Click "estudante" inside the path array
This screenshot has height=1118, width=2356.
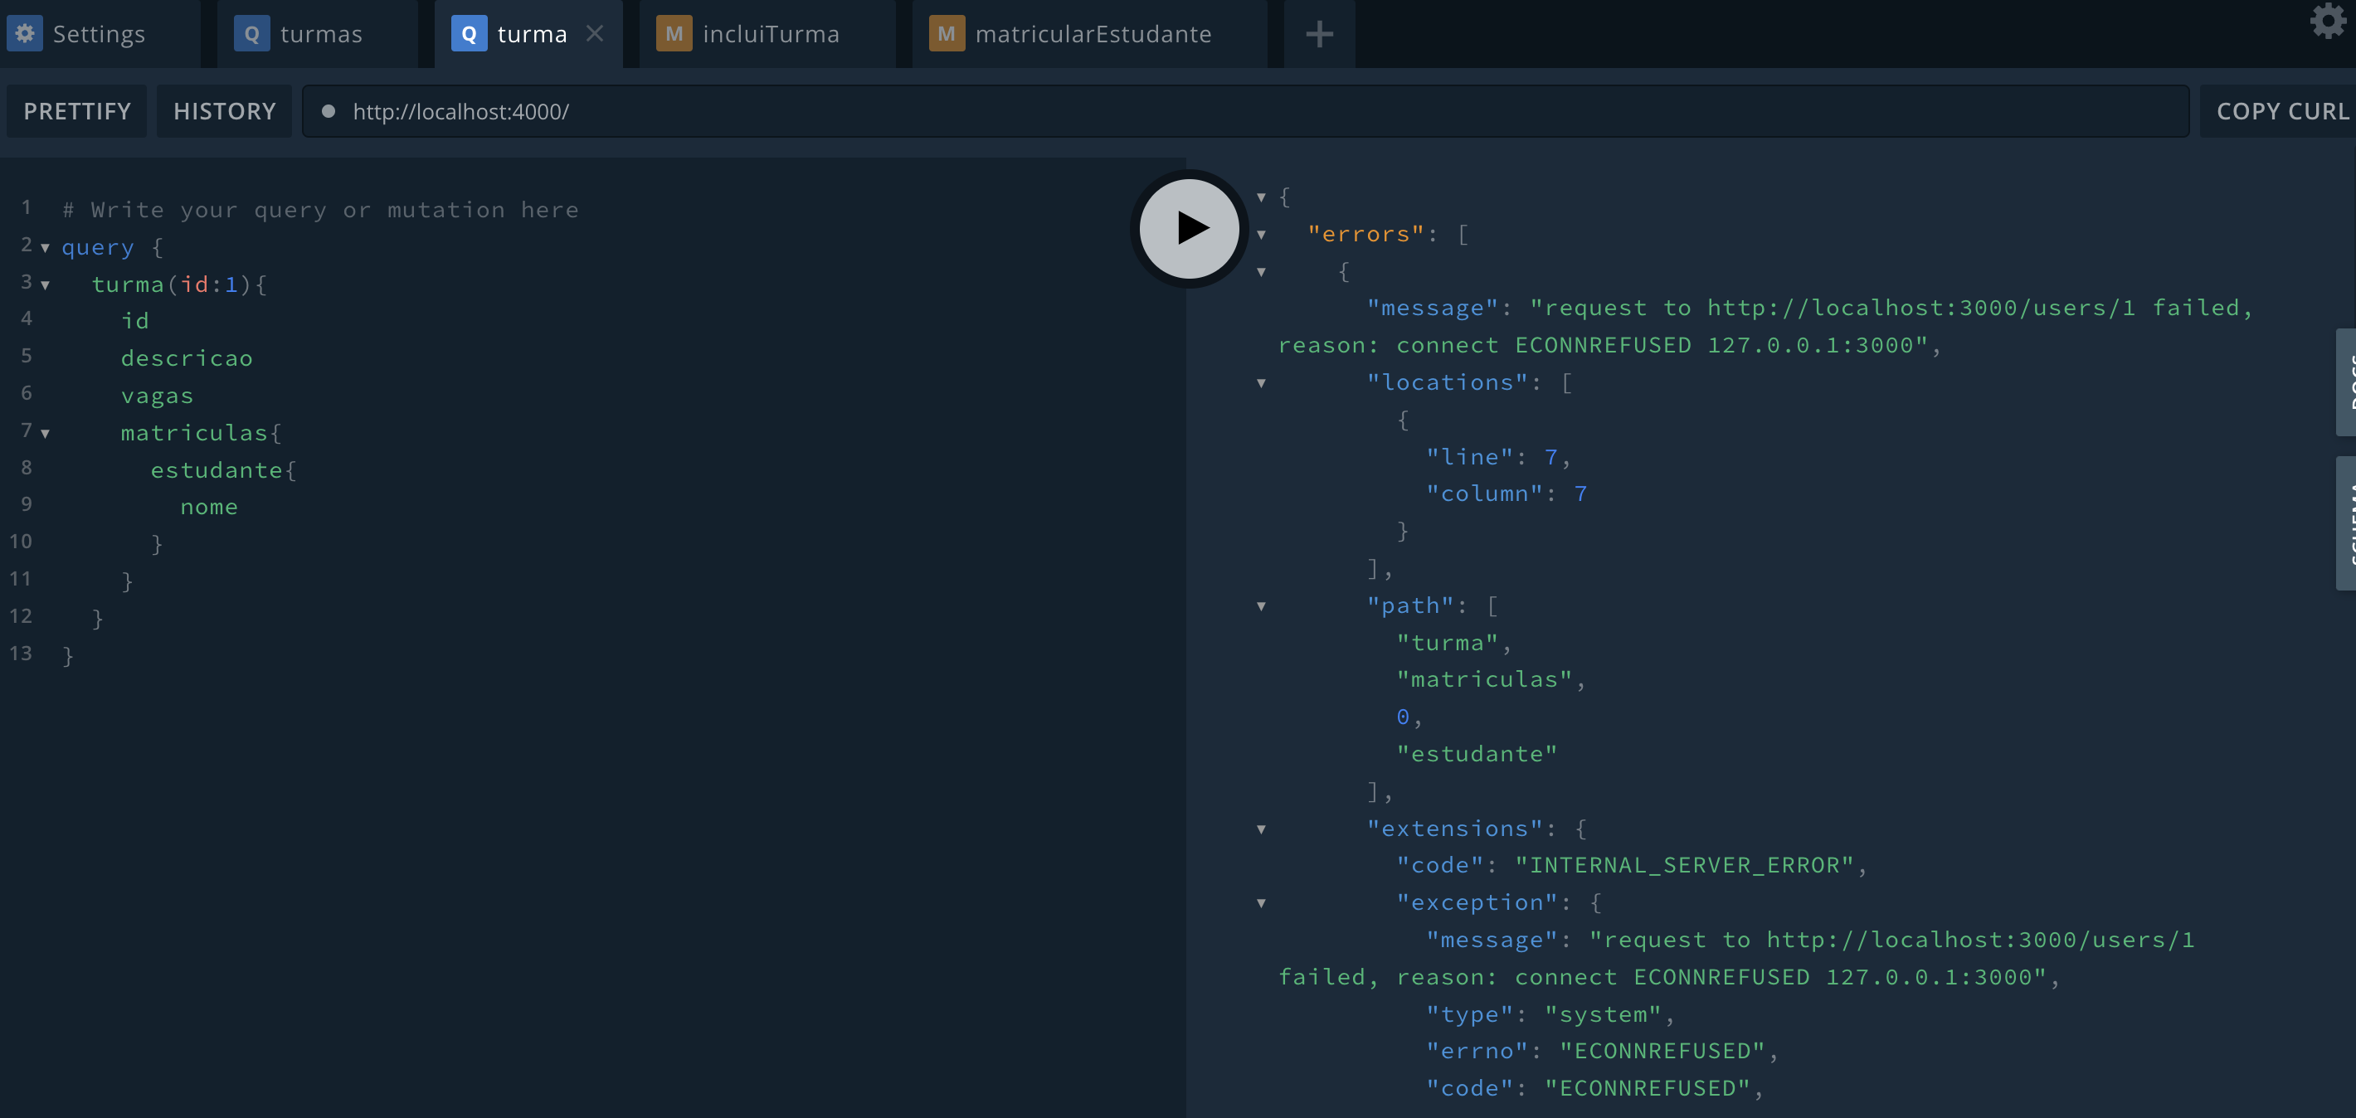pos(1476,754)
